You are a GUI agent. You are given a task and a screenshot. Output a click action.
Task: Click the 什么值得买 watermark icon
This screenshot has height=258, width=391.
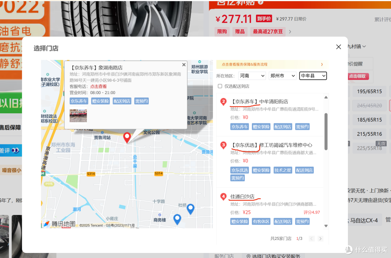[x=348, y=250]
